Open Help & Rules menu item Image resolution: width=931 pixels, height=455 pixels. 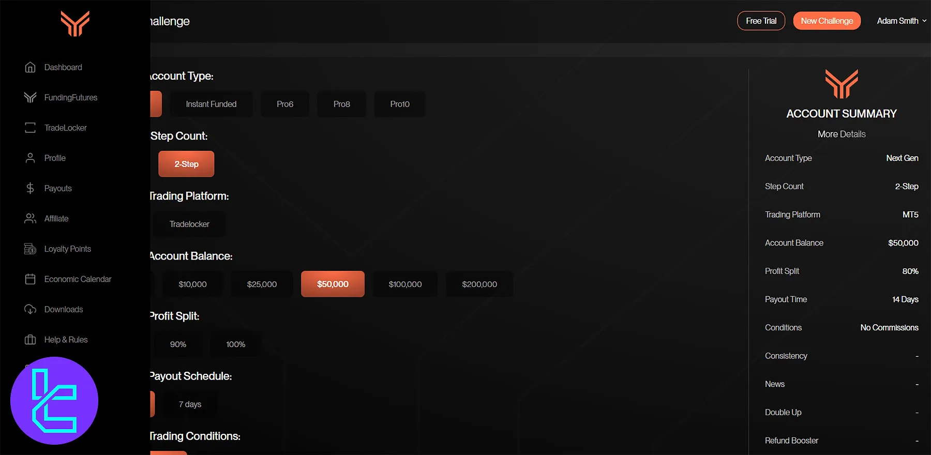coord(66,340)
